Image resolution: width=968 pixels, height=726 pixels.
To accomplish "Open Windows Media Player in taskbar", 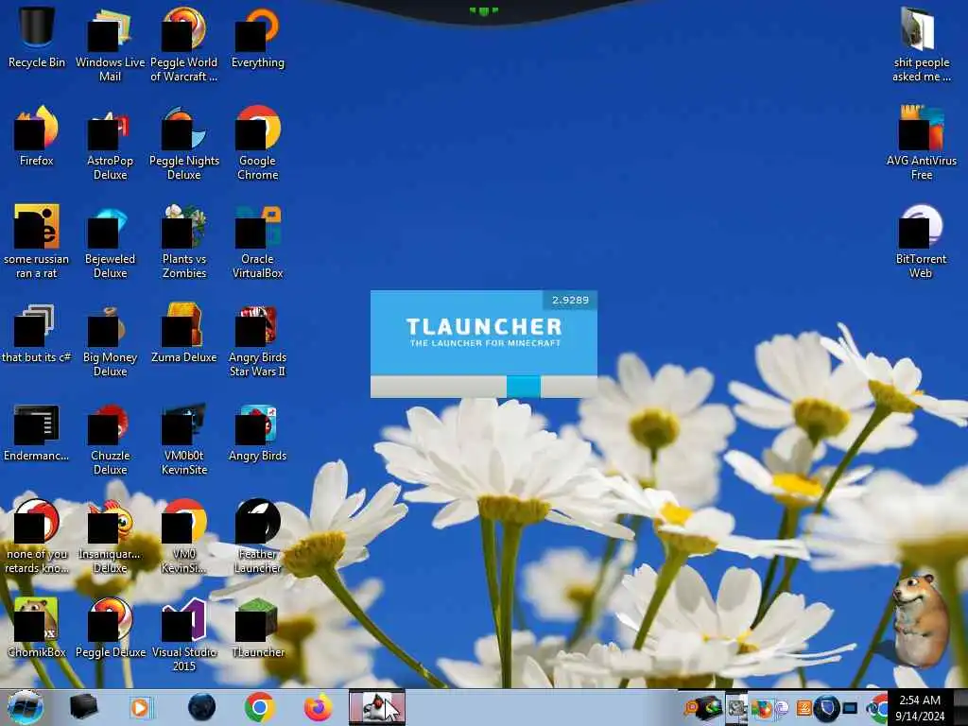I will click(141, 707).
